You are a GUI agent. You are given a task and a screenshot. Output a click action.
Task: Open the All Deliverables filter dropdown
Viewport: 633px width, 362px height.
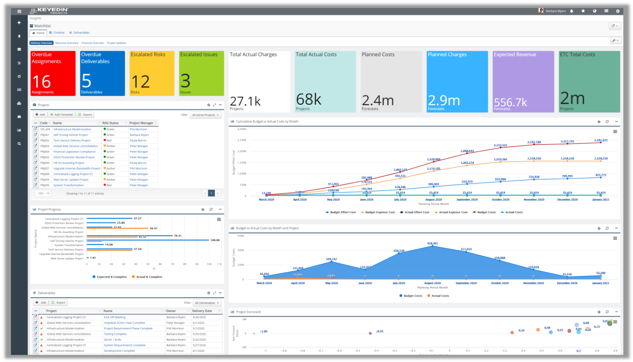pyautogui.click(x=207, y=303)
